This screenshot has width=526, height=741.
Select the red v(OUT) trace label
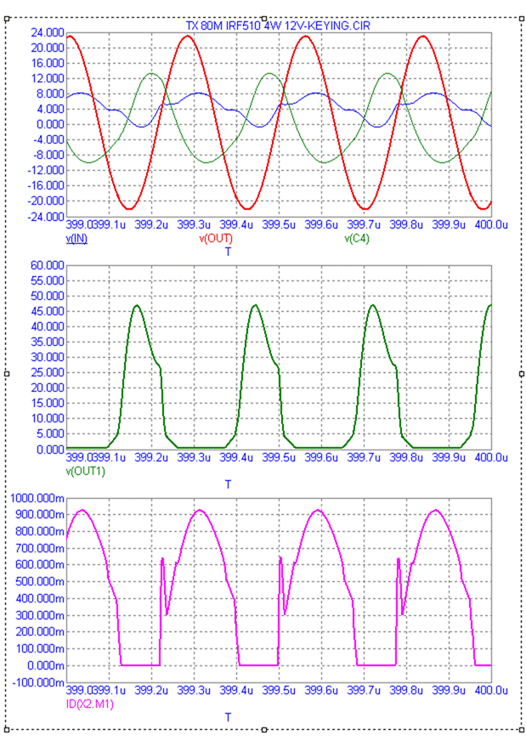click(x=215, y=239)
